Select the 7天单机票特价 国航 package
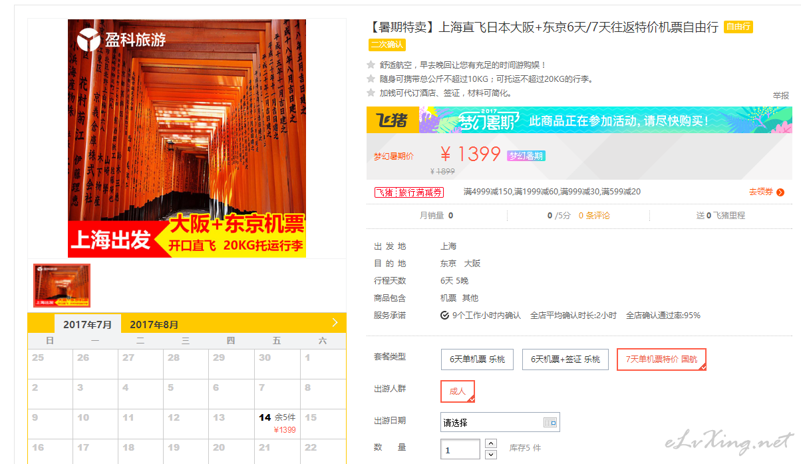 tap(661, 359)
